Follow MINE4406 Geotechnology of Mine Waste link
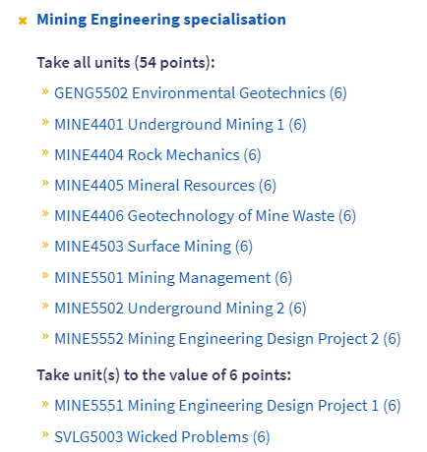 (205, 216)
